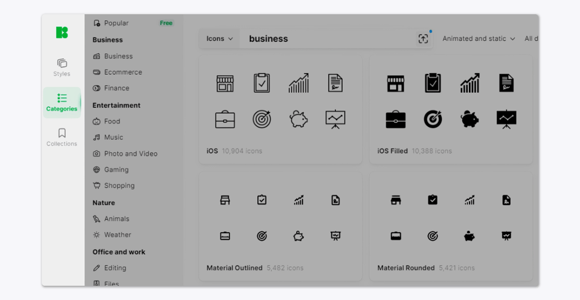Expand the Animated and static dropdown
580x300 pixels.
pyautogui.click(x=479, y=38)
